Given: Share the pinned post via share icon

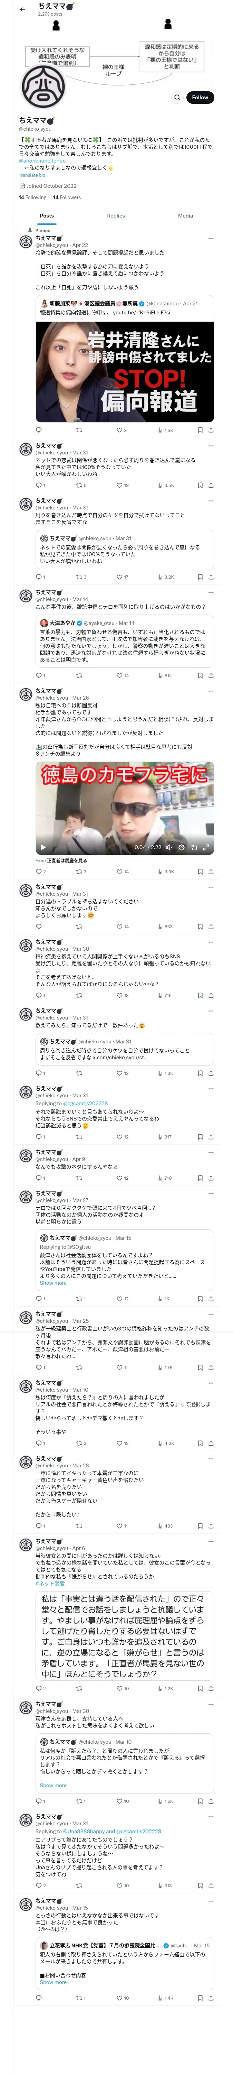Looking at the screenshot, I should [211, 430].
